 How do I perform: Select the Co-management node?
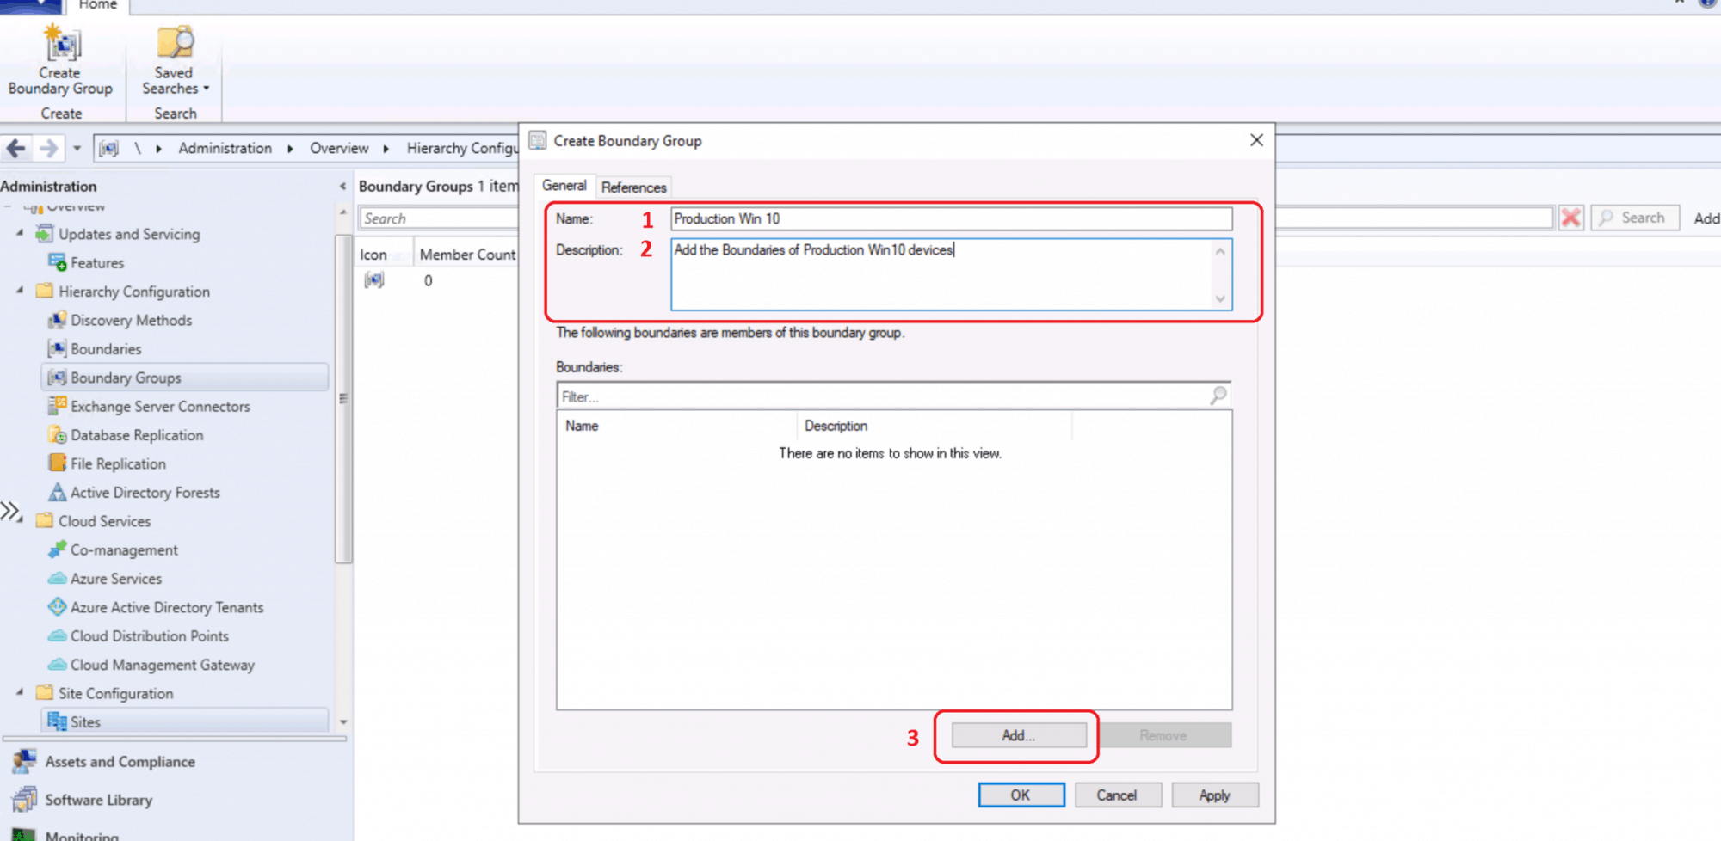[x=124, y=549]
